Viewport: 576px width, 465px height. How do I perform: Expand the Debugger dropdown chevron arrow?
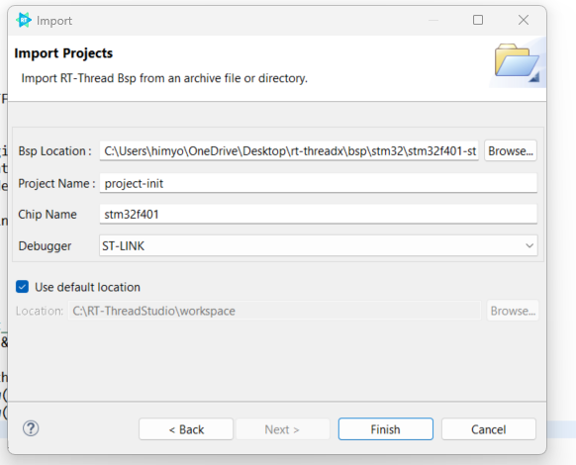point(529,245)
